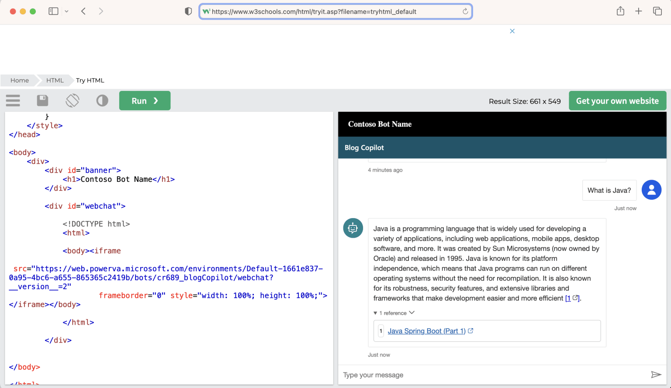Click the save code floppy disk icon
The height and width of the screenshot is (388, 671).
[42, 101]
